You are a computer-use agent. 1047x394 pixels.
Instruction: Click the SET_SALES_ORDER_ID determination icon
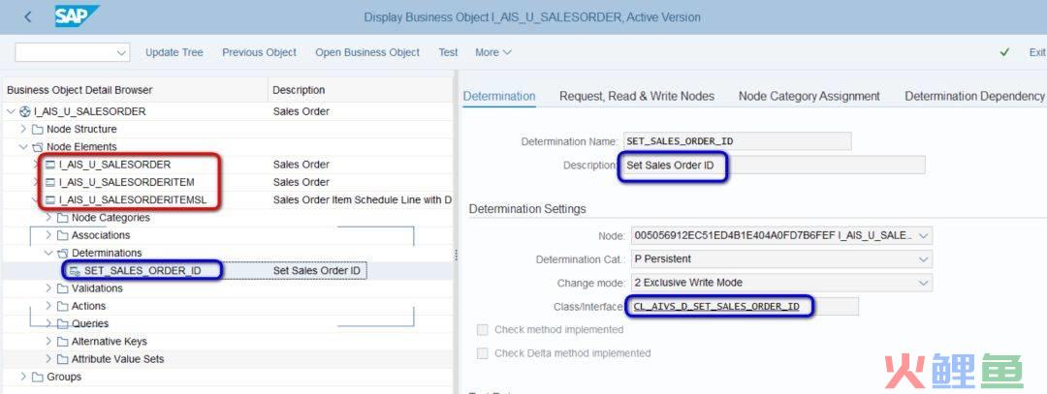point(75,271)
